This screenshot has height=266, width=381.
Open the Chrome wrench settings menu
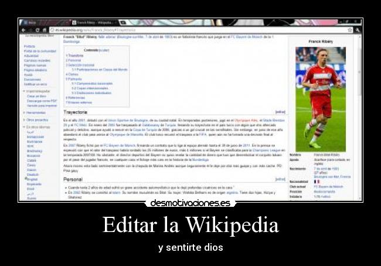click(x=358, y=30)
